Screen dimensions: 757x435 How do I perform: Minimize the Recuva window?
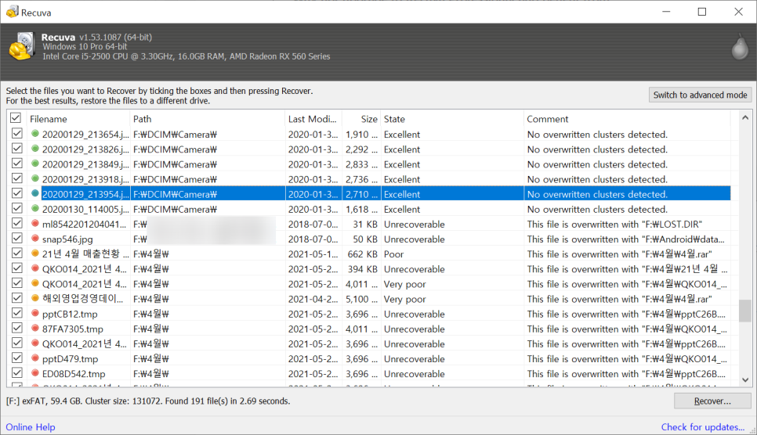click(x=666, y=12)
